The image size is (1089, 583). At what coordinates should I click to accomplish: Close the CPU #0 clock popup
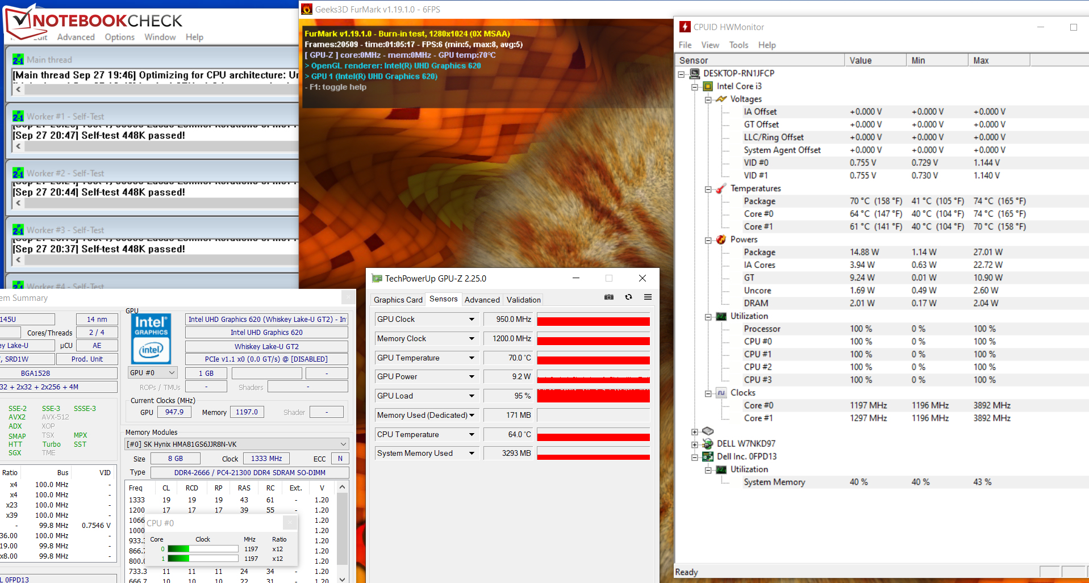tap(290, 522)
